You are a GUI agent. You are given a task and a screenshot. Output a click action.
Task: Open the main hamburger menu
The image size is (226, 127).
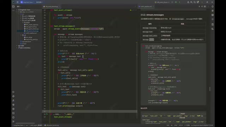point(17,2)
